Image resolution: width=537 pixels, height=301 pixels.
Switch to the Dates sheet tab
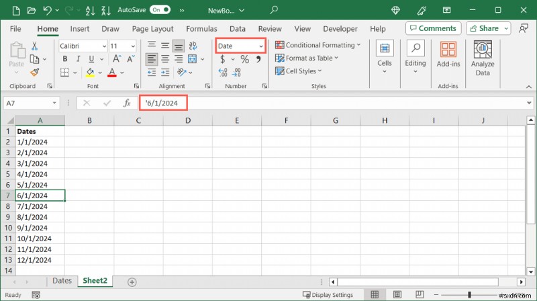tap(62, 281)
